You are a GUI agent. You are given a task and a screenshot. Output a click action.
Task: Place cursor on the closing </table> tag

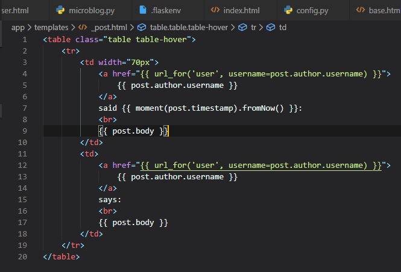click(x=61, y=256)
